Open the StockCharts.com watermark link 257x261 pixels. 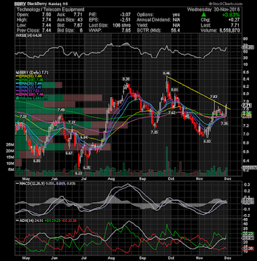pyautogui.click(x=225, y=4)
